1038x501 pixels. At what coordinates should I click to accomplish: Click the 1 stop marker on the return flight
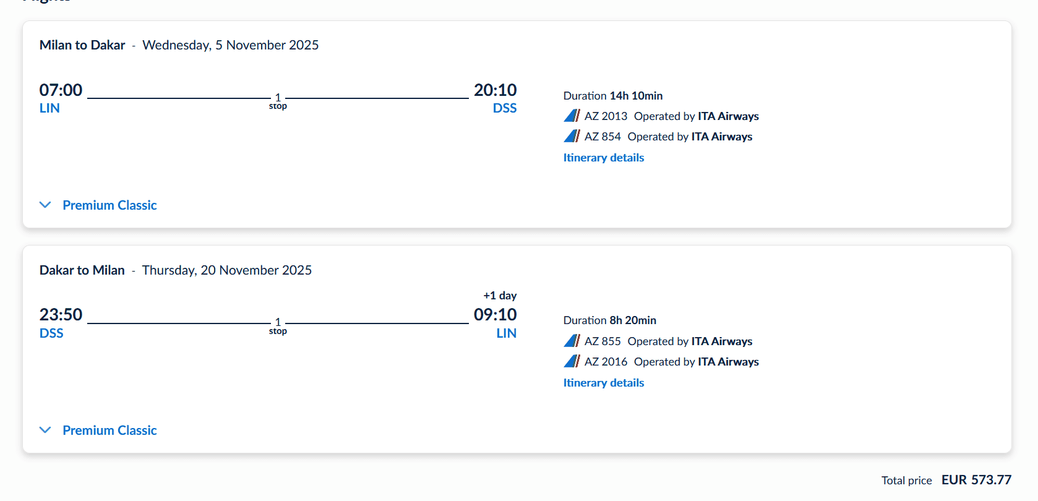[x=278, y=326]
